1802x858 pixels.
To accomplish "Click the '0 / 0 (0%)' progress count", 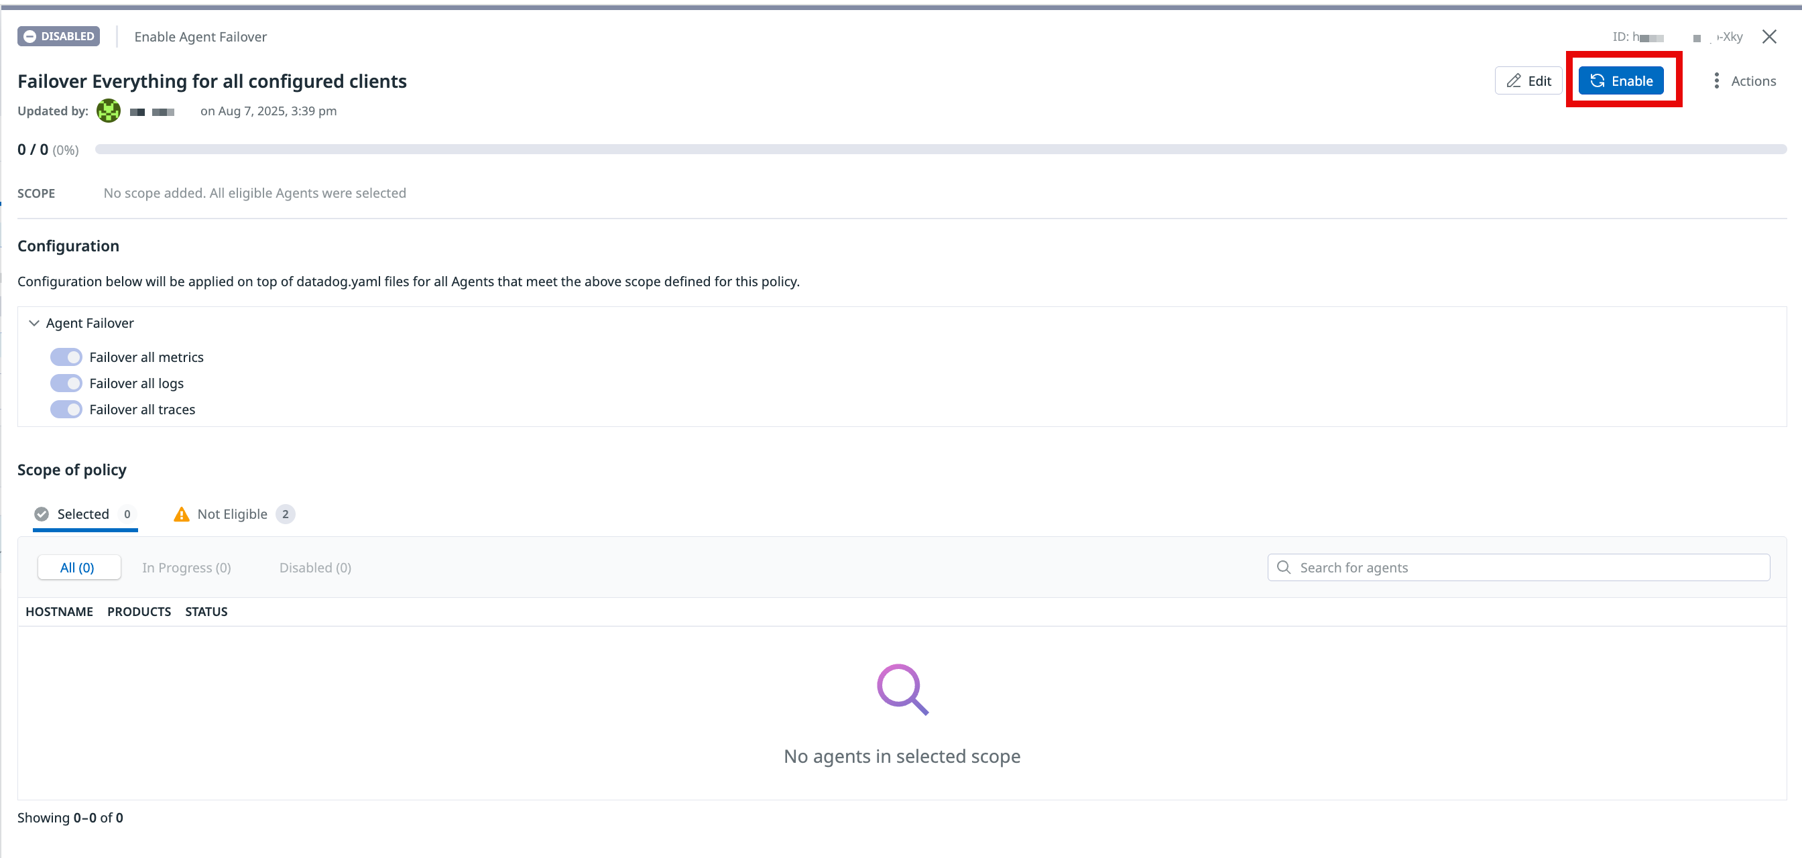I will (48, 149).
